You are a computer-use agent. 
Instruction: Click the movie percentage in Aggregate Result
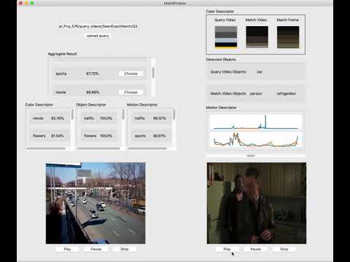pos(93,92)
